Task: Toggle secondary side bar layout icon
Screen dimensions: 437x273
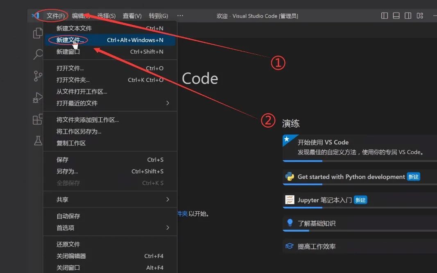Action: [408, 16]
